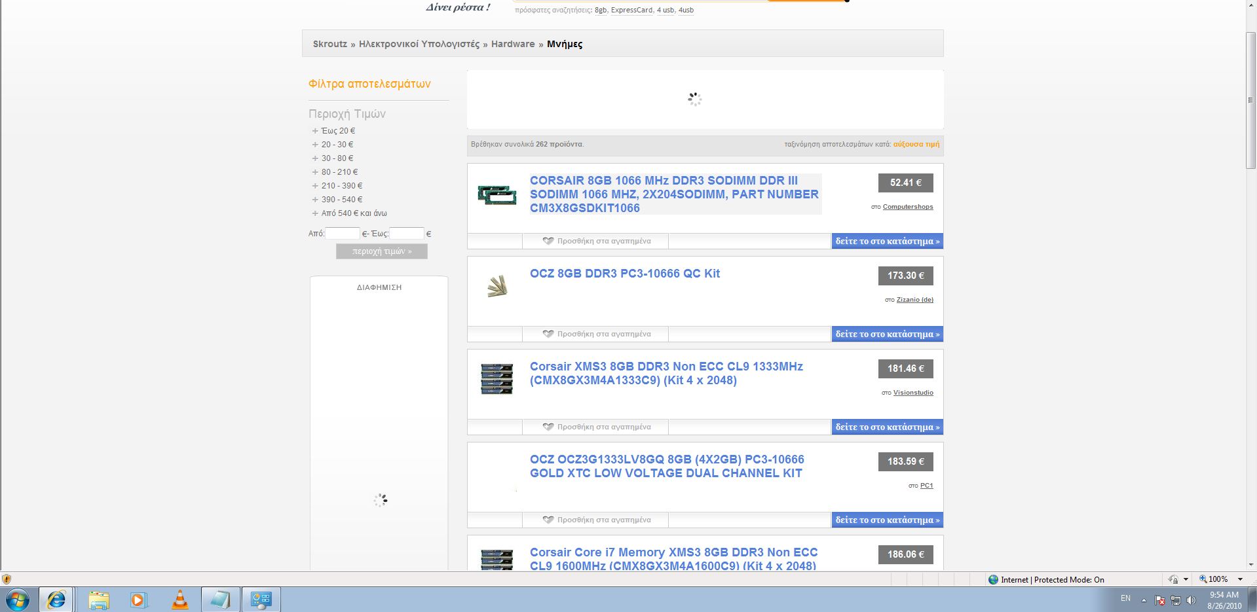The image size is (1257, 612).
Task: Open the Corsair Core i7 Memory XMS3 1600MHz title
Action: pos(673,559)
